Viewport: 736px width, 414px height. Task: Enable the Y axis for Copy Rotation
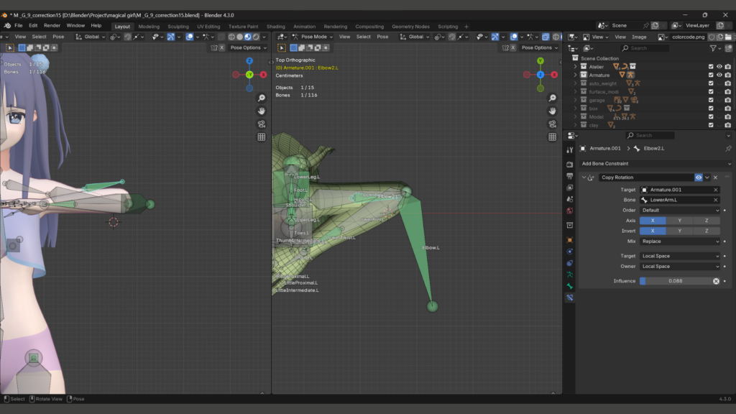[x=679, y=221]
